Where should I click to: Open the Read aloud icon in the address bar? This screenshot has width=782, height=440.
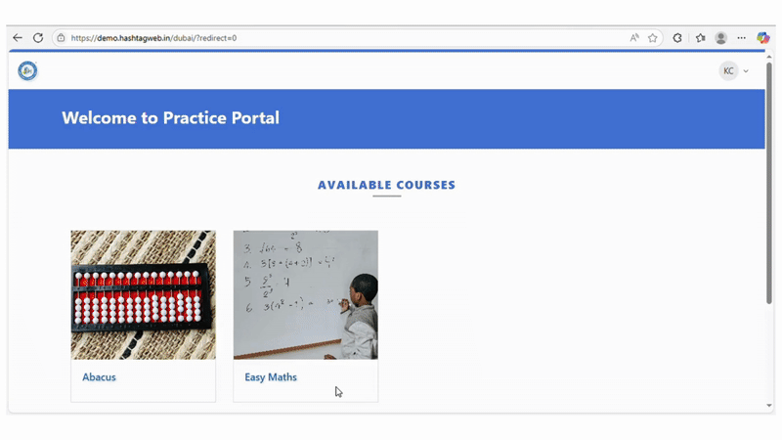pyautogui.click(x=633, y=38)
